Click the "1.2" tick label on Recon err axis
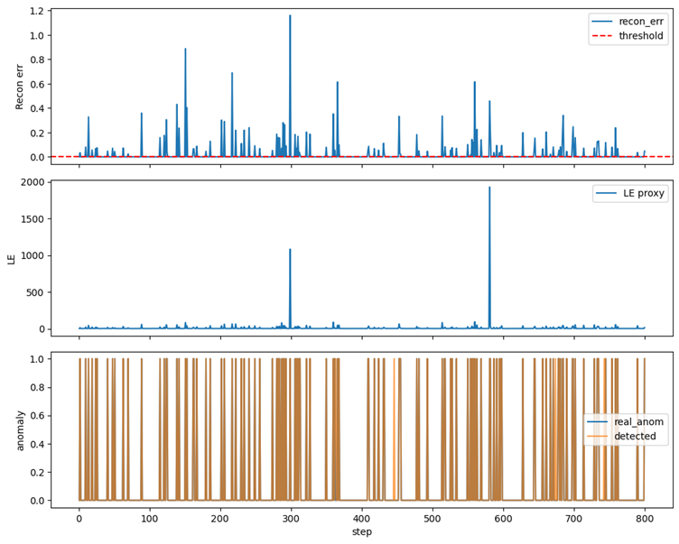 36,11
